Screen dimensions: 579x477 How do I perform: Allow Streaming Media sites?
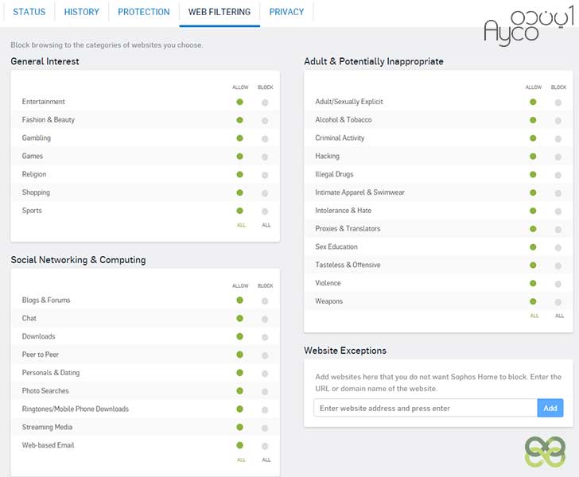tap(239, 427)
